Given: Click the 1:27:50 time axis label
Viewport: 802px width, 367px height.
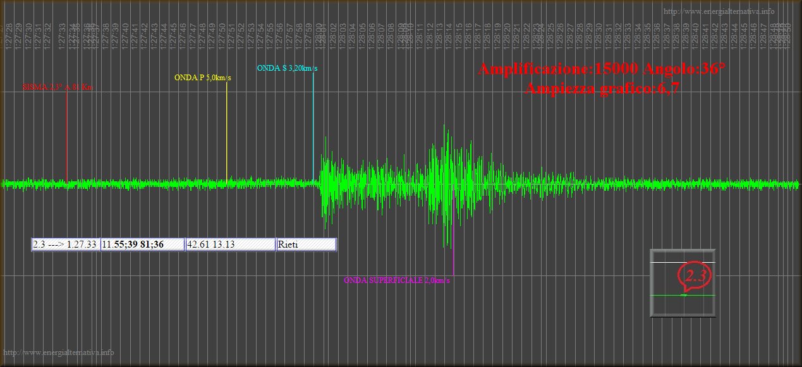Looking at the screenshot, I should tap(222, 35).
